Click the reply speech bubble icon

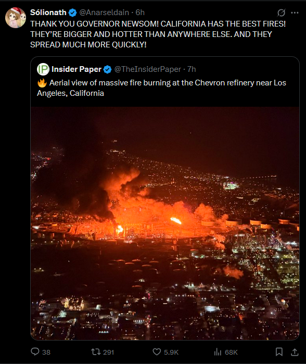point(35,352)
